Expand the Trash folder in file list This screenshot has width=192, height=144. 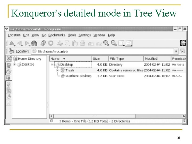coord(57,70)
